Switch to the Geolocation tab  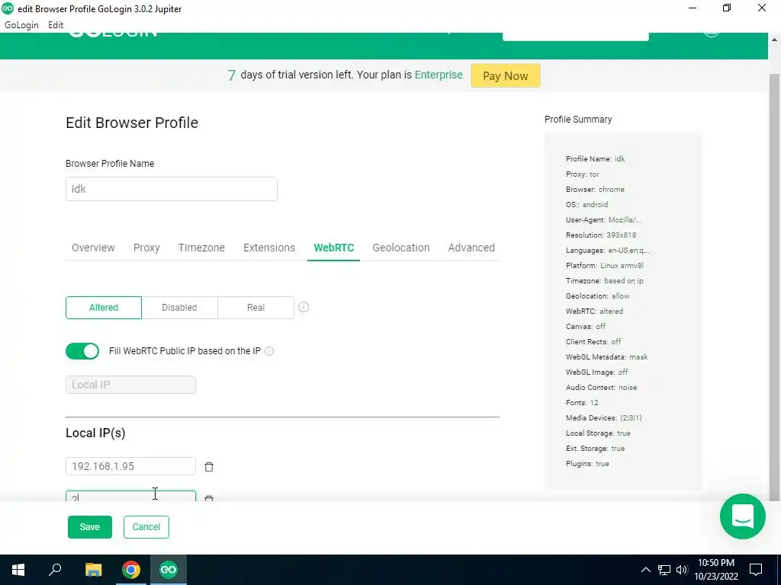pyautogui.click(x=401, y=248)
